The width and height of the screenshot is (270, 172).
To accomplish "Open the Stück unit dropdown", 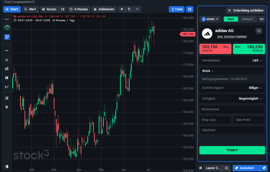I will pyautogui.click(x=208, y=71).
